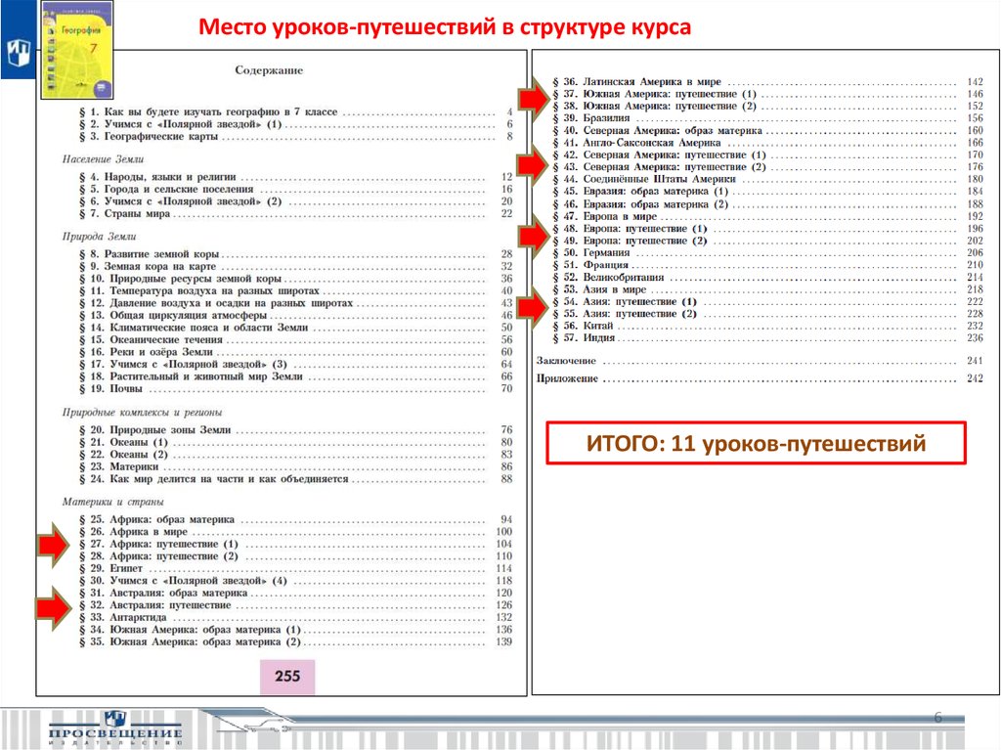This screenshot has width=1001, height=750.
Task: Click the red arrow beside §48 Европа: путешествие
Action: [x=534, y=235]
